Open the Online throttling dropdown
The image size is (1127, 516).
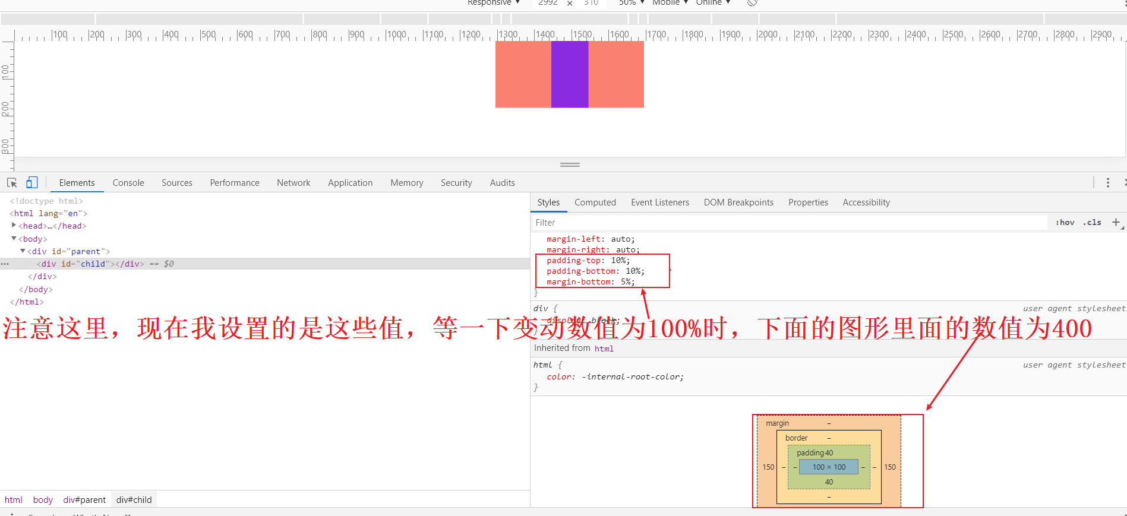tap(713, 2)
